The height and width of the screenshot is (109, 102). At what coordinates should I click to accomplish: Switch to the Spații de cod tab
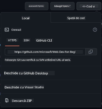76,18
